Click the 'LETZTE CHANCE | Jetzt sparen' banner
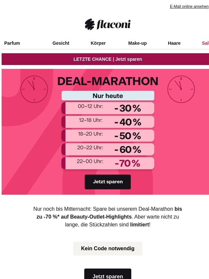 (105, 59)
